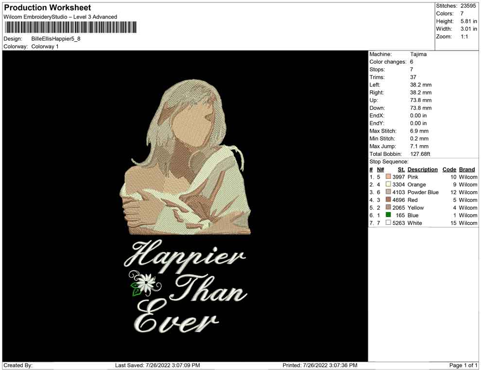481x370 pixels.
Task: Click the word Happier in the design
Action: pos(185,257)
